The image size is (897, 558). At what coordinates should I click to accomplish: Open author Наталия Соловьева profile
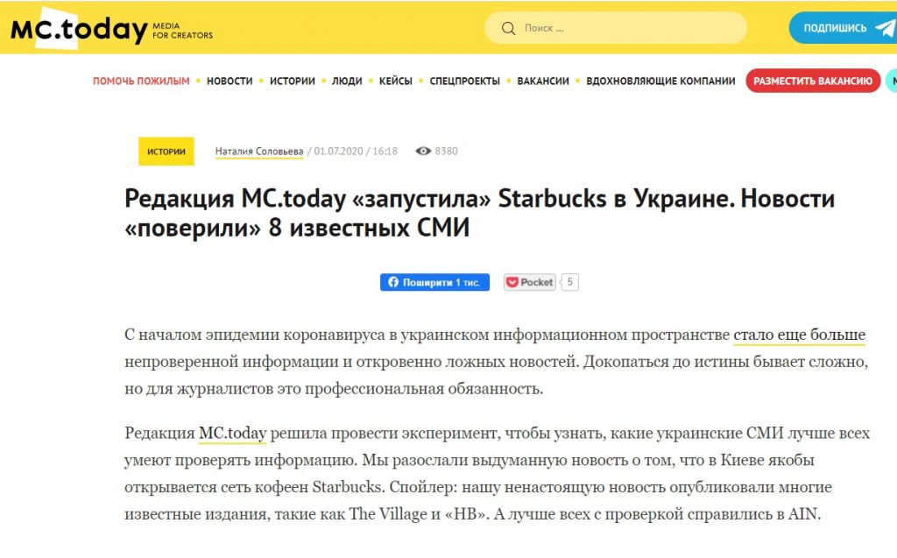[259, 151]
